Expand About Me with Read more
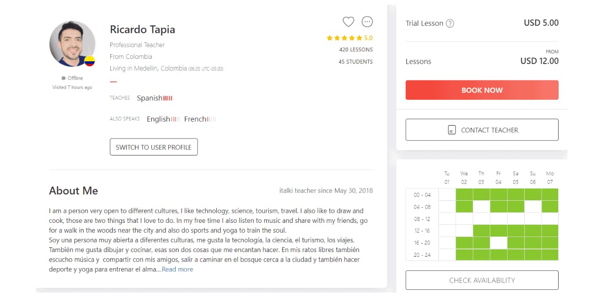The width and height of the screenshot is (610, 302). click(x=177, y=269)
